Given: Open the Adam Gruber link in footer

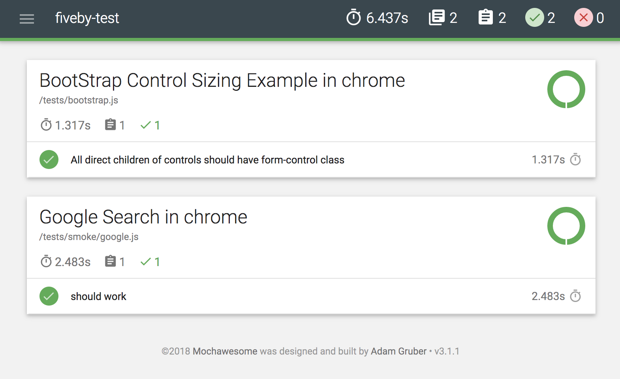Looking at the screenshot, I should 398,351.
